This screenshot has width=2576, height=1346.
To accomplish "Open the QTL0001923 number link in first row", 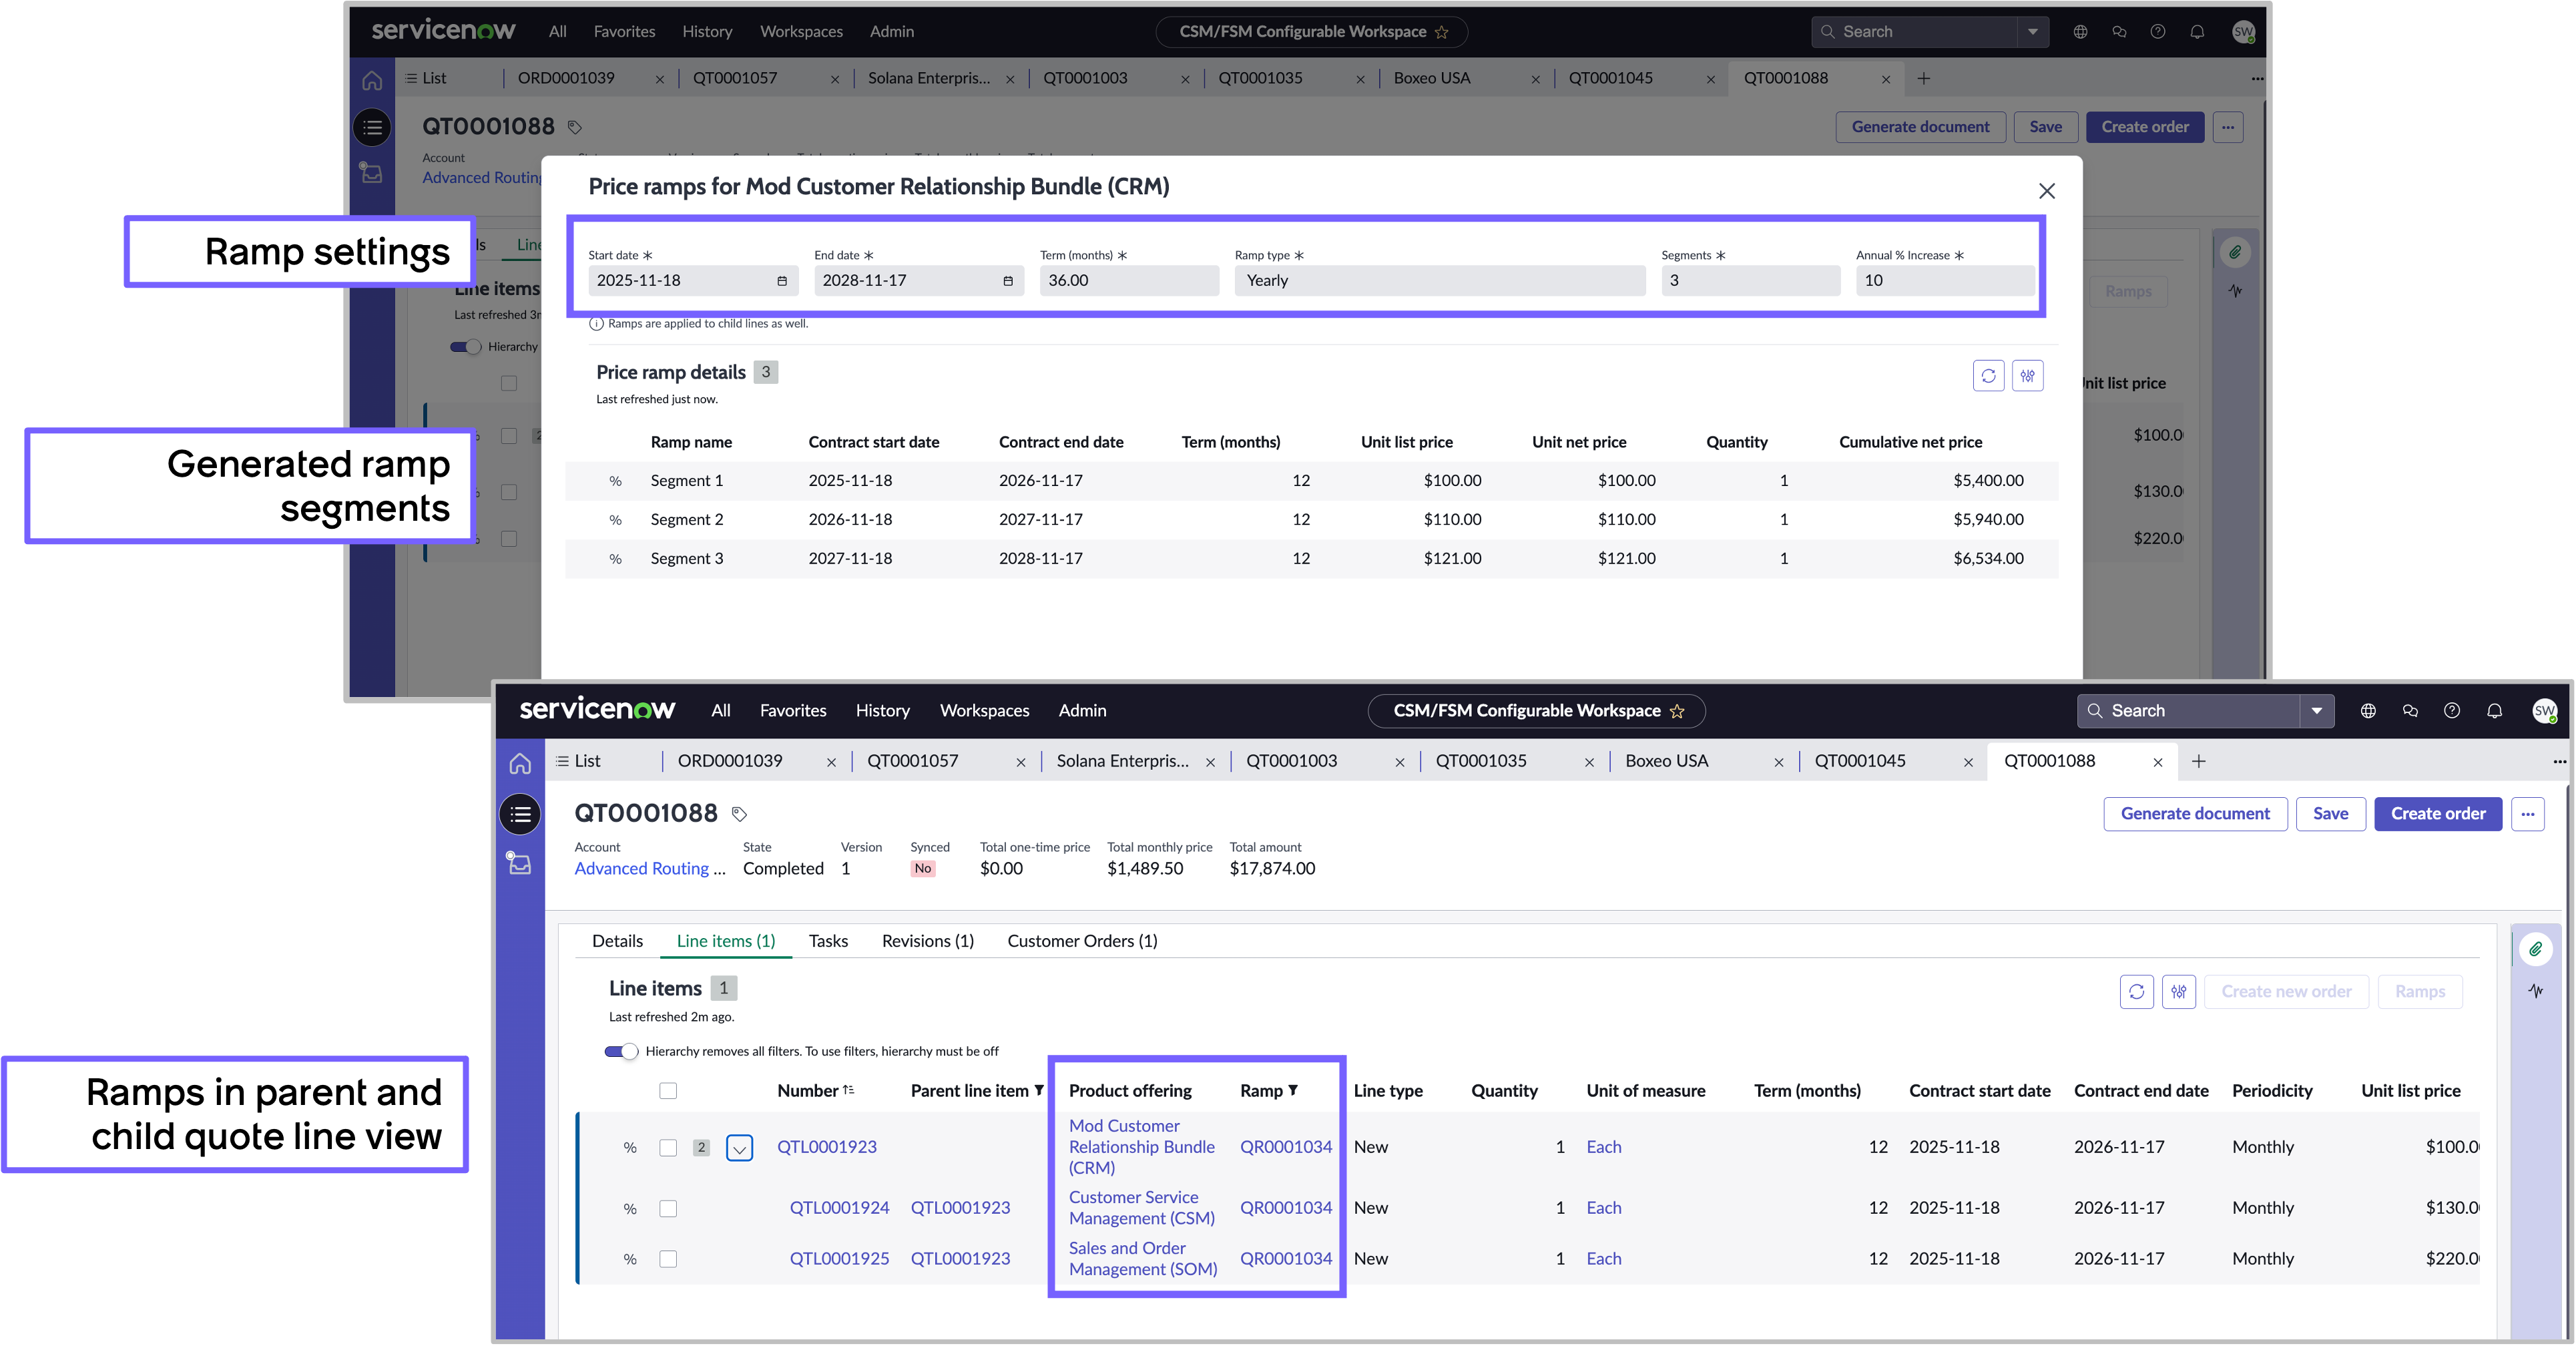I will click(x=827, y=1148).
